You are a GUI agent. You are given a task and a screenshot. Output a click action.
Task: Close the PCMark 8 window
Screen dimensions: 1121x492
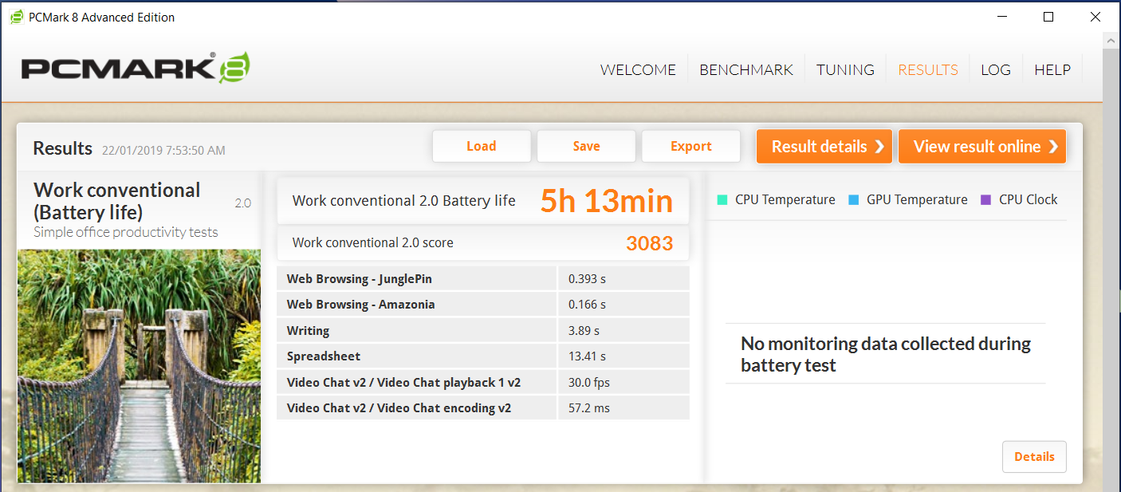1095,17
